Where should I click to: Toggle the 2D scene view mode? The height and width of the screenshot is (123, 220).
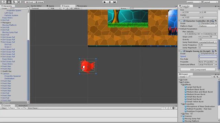coord(64,8)
